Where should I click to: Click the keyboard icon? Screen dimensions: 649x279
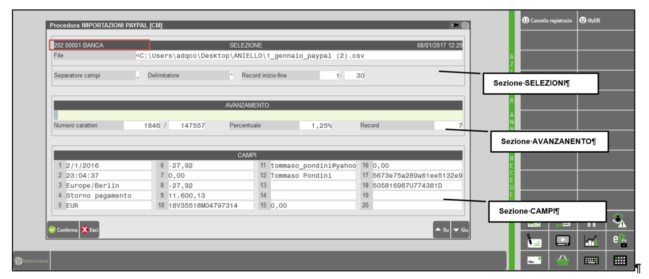[591, 261]
